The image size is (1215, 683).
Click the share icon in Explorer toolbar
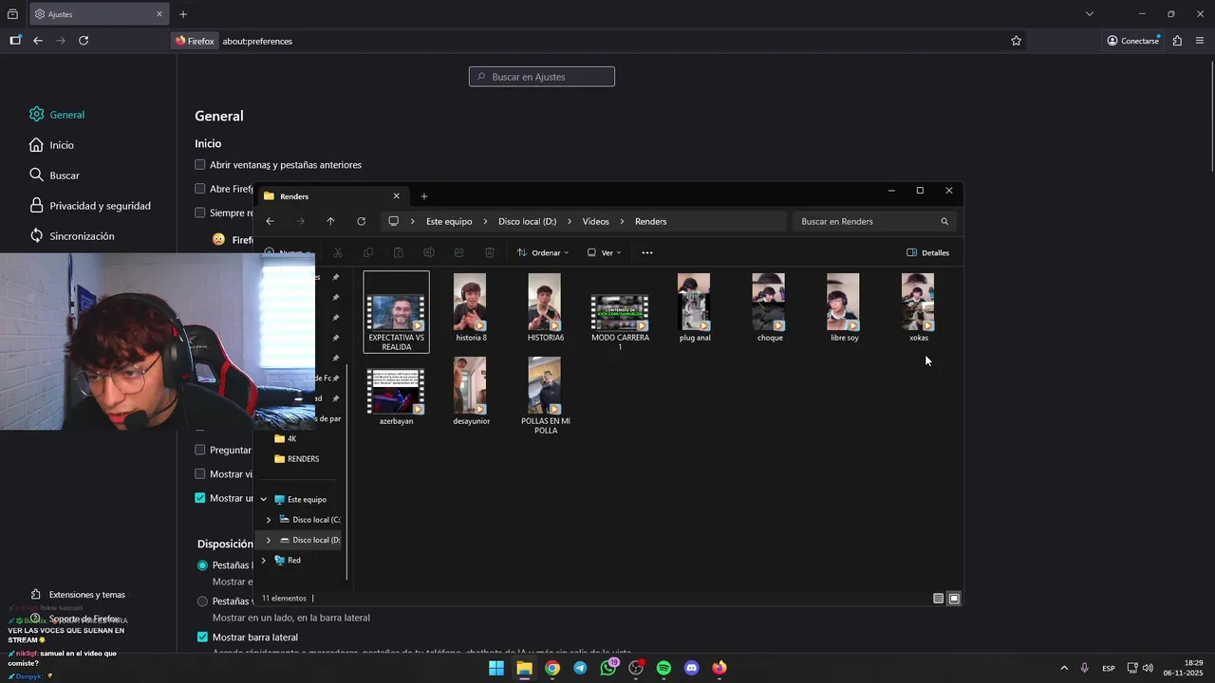click(459, 252)
